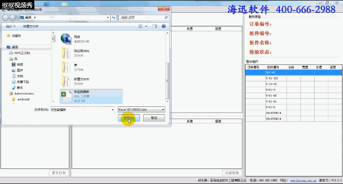Click the breadcrumb arrow after 桌面
Image resolution: width=343 pixels, height=184 pixels.
coord(35,17)
